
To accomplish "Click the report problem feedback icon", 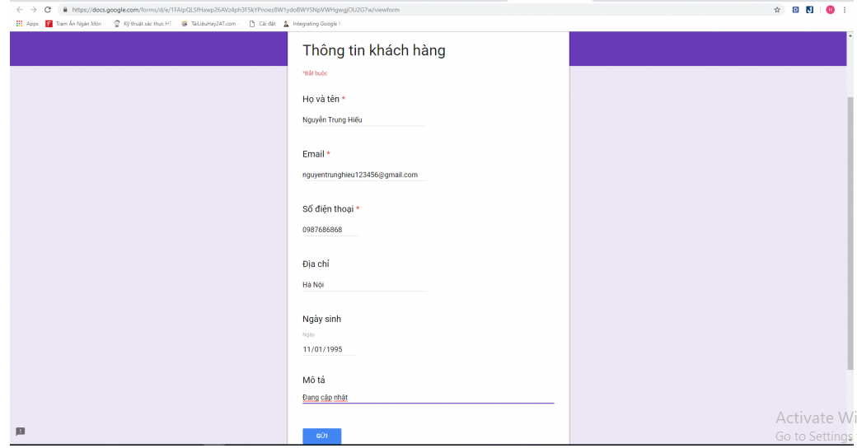I will point(21,432).
